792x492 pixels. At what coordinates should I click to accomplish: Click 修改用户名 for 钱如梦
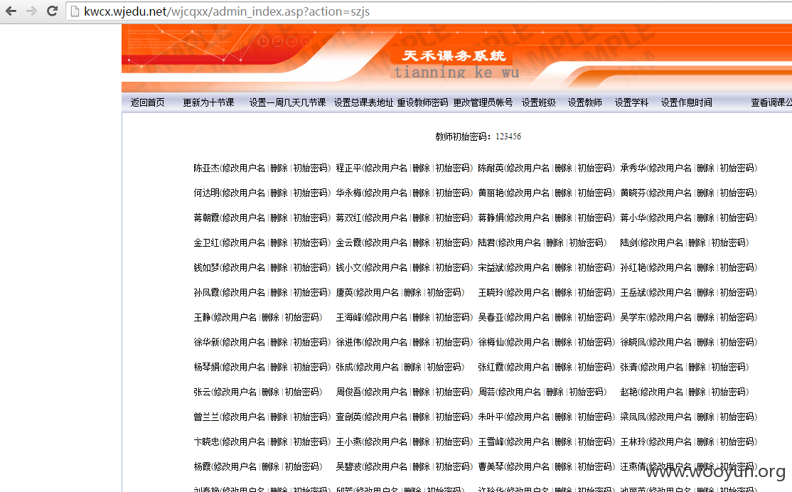[x=243, y=267]
